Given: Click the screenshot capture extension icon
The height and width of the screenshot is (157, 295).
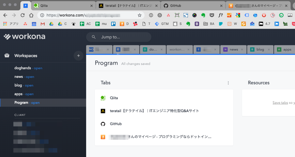Looking at the screenshot, I should (177, 16).
